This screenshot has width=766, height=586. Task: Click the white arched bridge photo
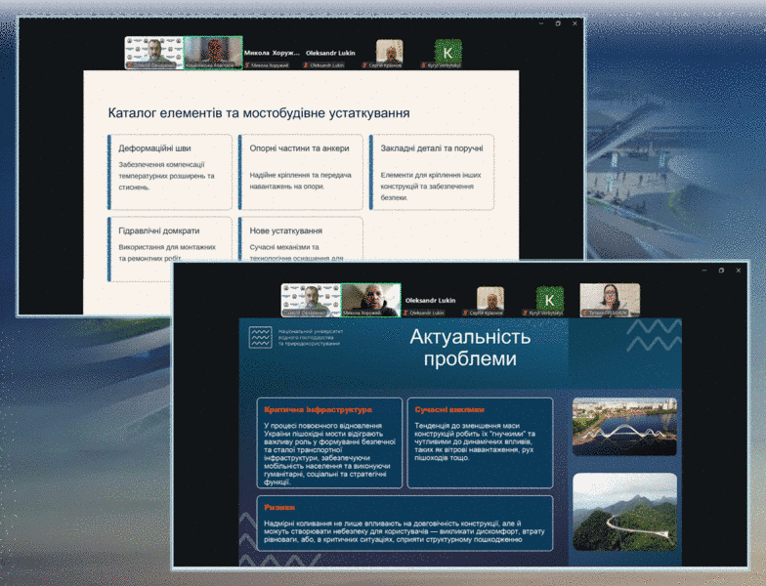(624, 427)
